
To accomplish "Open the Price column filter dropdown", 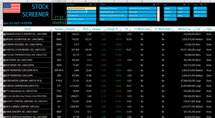I will tap(91, 30).
